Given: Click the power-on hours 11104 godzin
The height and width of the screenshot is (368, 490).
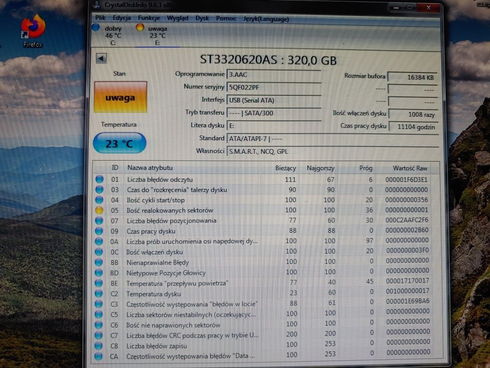Looking at the screenshot, I should 413,127.
